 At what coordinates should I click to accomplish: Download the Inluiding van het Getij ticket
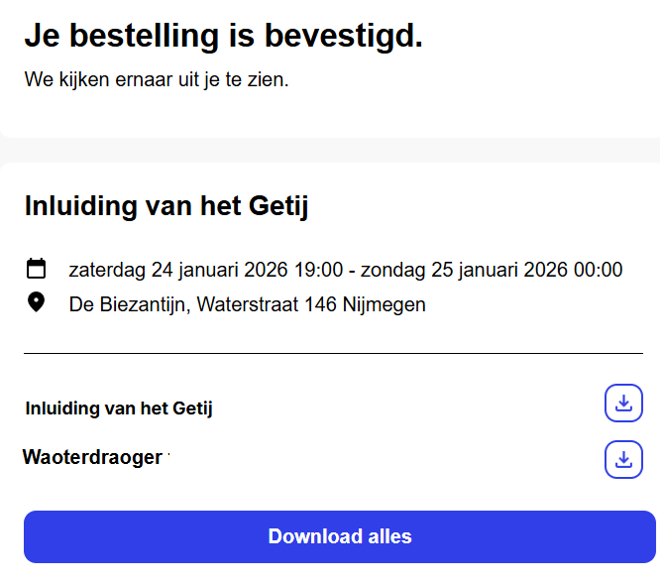tap(623, 403)
